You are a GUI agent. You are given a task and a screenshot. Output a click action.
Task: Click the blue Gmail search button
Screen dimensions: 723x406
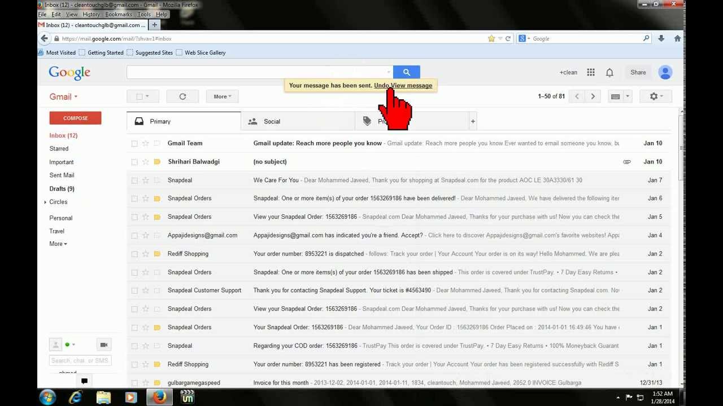tap(407, 72)
